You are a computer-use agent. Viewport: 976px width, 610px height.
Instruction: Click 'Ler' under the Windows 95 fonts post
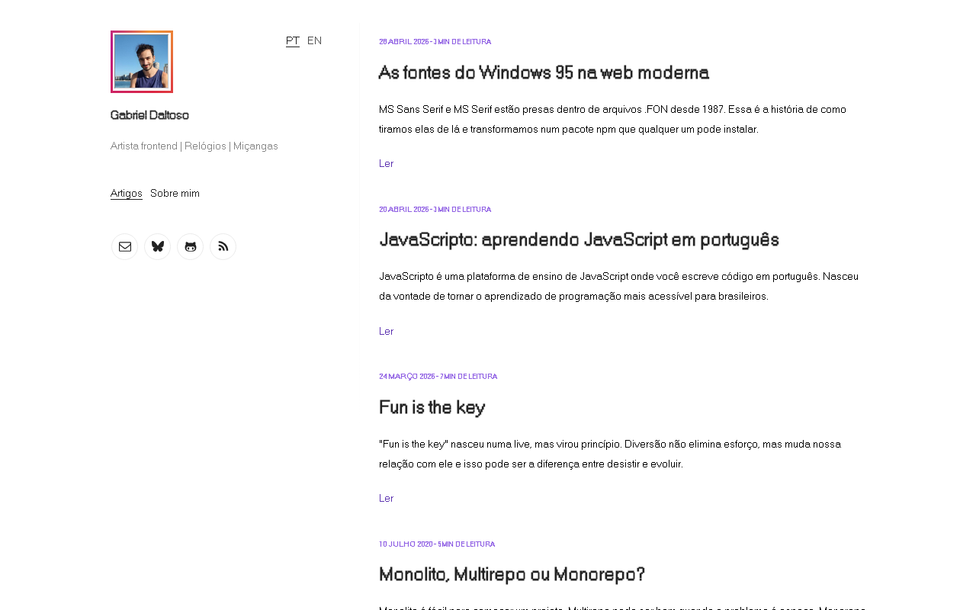[x=387, y=163]
